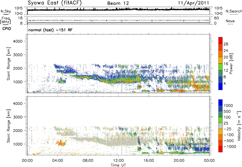242x167 pixels.
Task: Click the power panel 'Slant Range [km]' label
Action: (x=8, y=64)
